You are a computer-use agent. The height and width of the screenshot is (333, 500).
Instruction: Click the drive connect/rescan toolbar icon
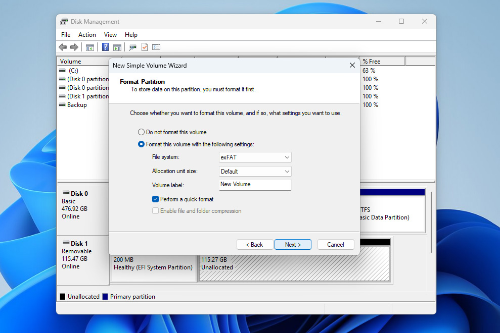tap(132, 47)
